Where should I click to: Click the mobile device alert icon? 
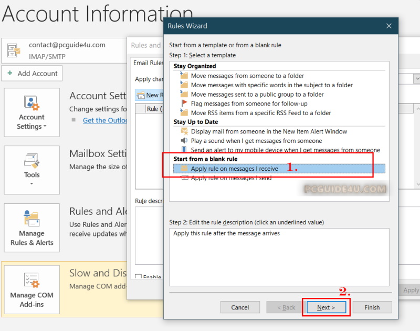tap(184, 150)
